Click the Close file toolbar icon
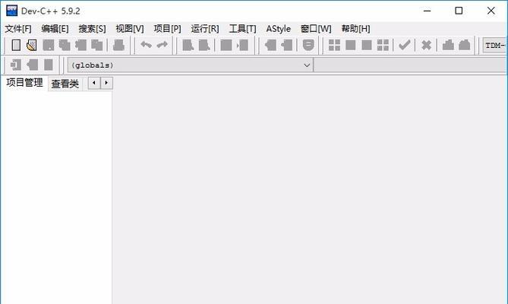The width and height of the screenshot is (508, 304). click(x=80, y=46)
